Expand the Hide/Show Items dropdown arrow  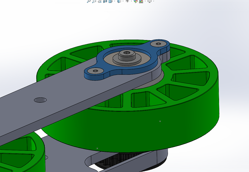pos(131,1)
